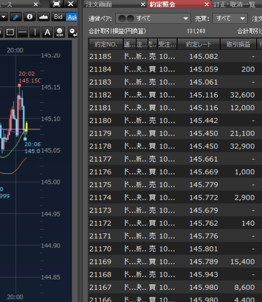Select the text annotation tool
This screenshot has height=302, width=262.
coord(47,32)
